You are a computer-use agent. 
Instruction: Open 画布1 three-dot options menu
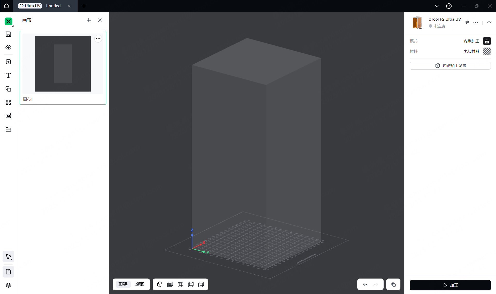click(98, 39)
